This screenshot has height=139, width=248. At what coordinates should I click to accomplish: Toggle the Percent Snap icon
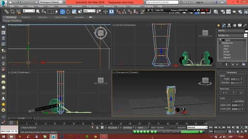[x=130, y=12]
